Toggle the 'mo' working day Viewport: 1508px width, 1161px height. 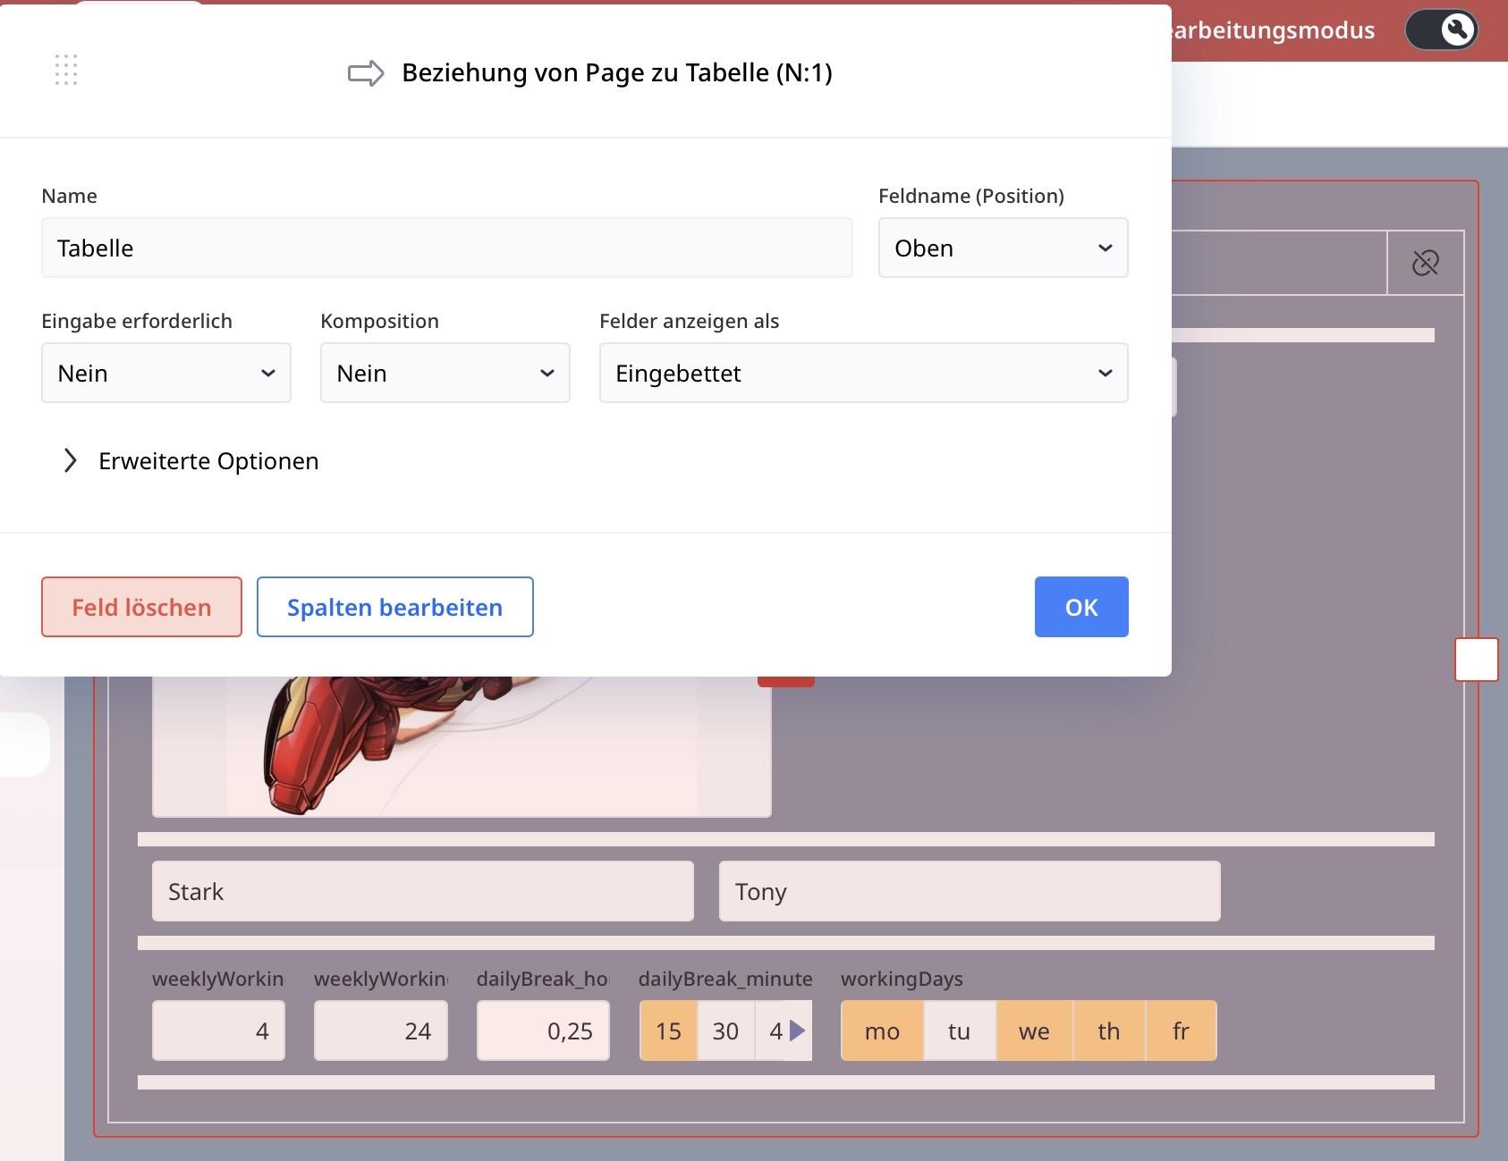(x=882, y=1031)
